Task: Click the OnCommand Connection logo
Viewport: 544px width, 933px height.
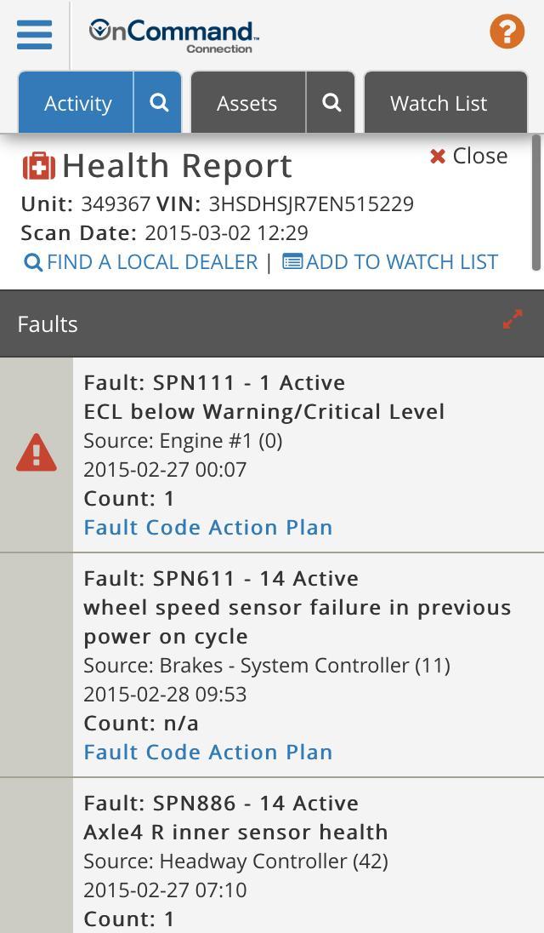Action: coord(173,34)
